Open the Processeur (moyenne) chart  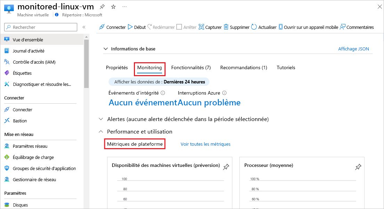point(302,183)
